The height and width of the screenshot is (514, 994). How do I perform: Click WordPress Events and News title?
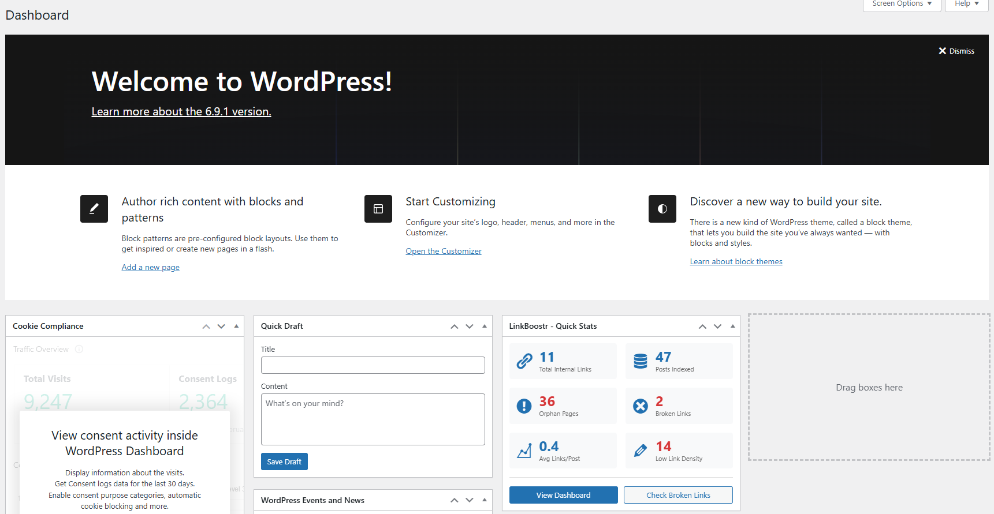[x=312, y=500]
